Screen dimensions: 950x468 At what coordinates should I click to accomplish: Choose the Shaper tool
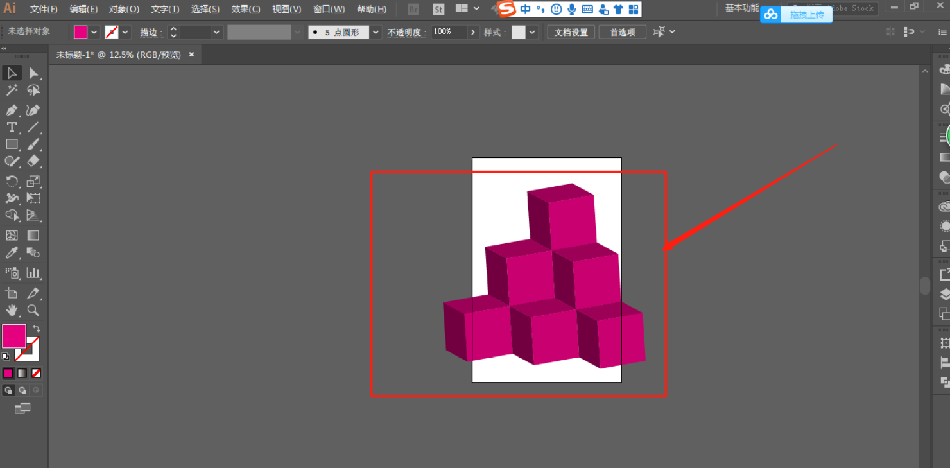click(x=12, y=161)
